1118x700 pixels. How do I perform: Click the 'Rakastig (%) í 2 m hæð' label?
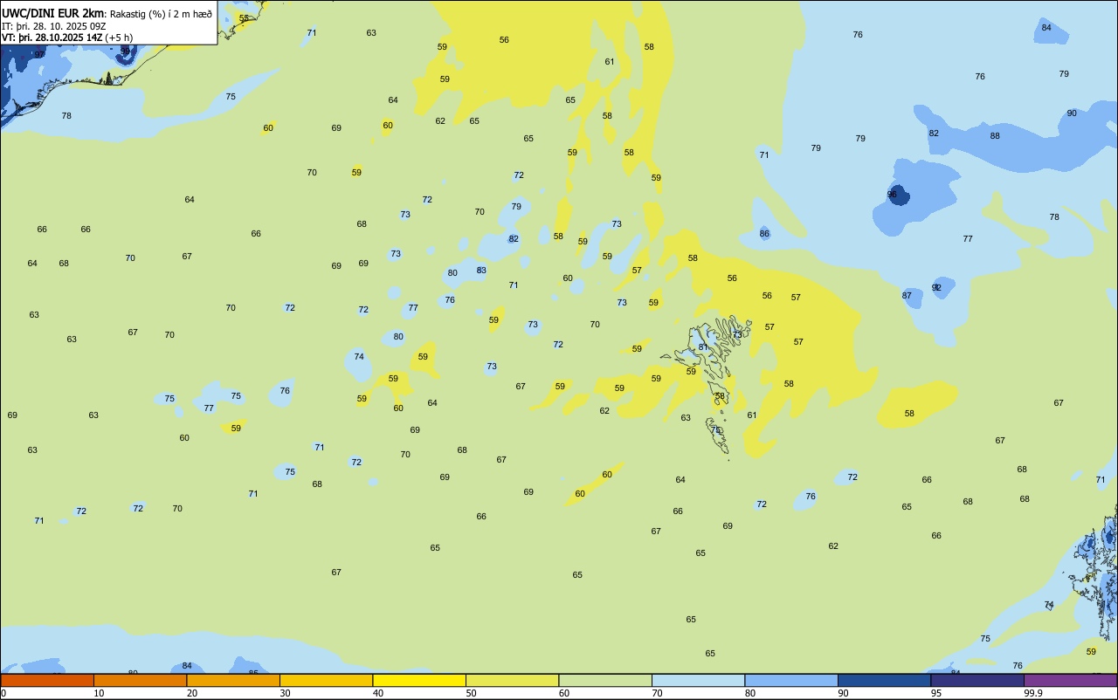click(161, 14)
